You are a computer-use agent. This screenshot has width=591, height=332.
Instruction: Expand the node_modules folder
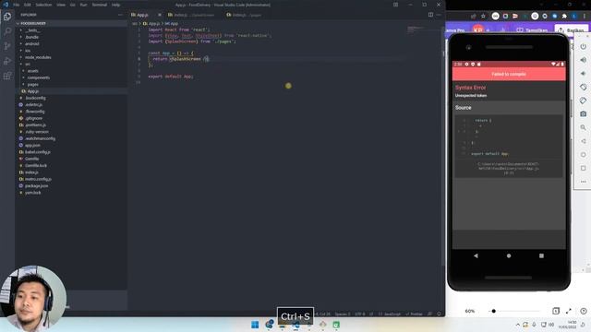pos(38,57)
